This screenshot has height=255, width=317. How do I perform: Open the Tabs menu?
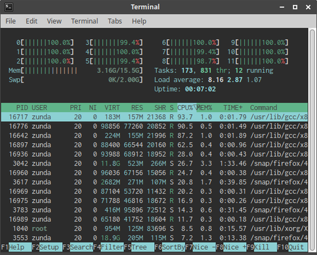[115, 21]
